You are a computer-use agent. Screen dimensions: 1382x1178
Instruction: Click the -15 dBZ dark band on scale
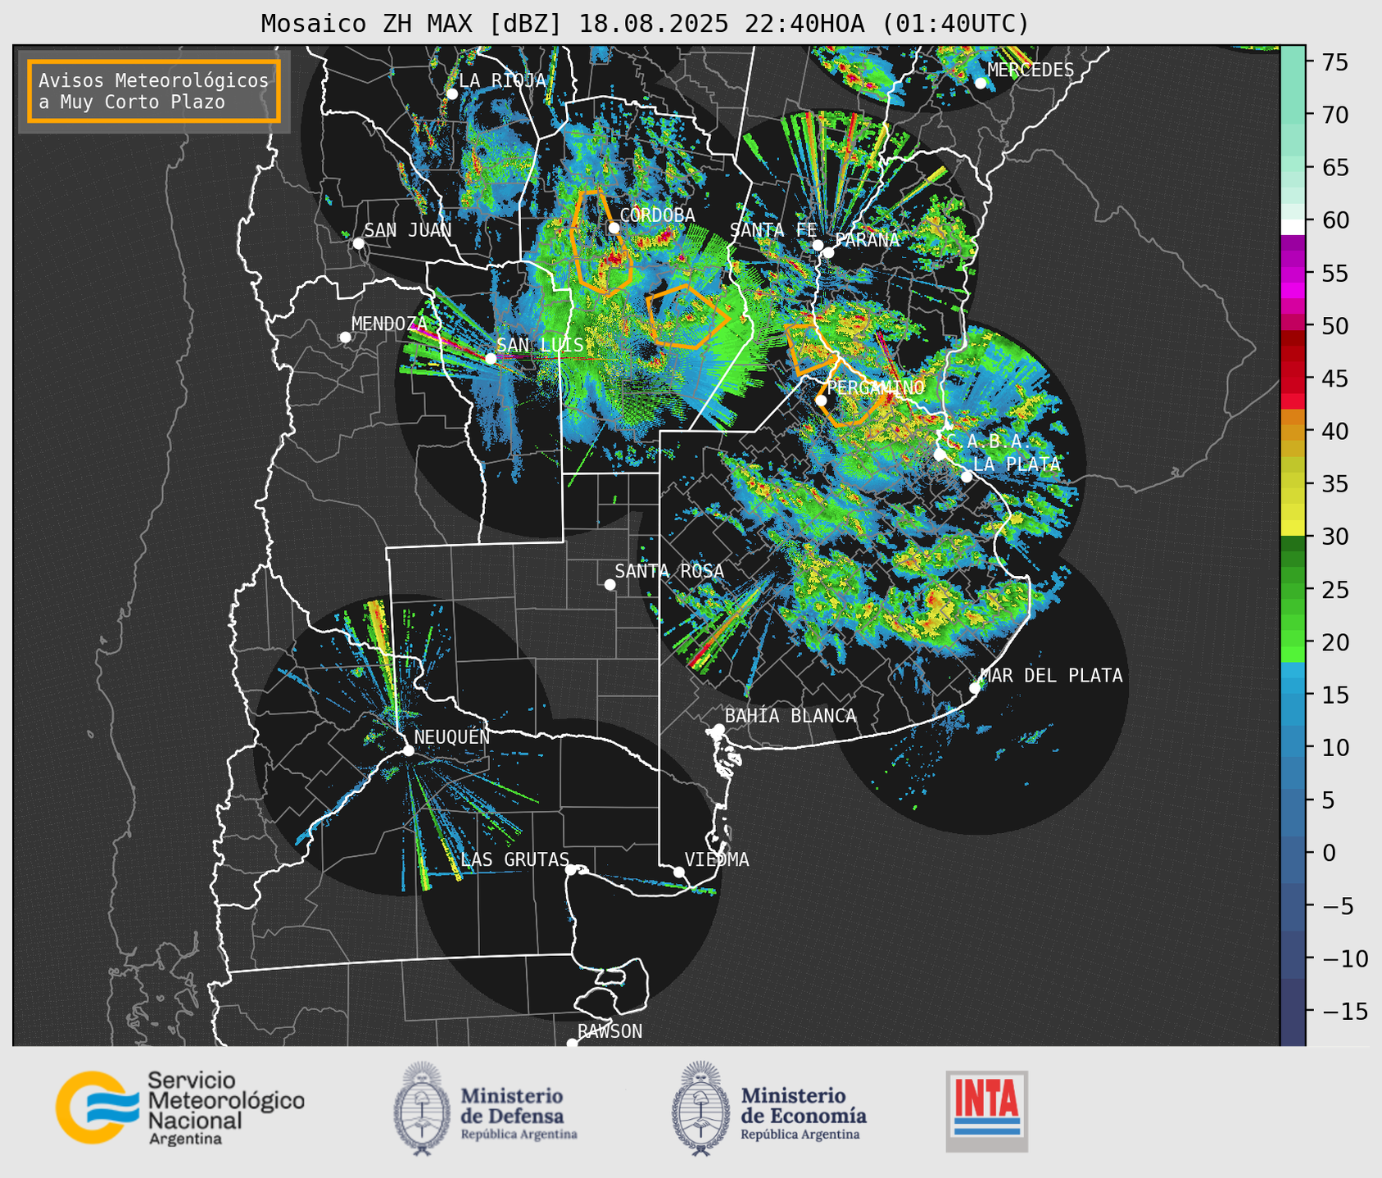click(1293, 1011)
